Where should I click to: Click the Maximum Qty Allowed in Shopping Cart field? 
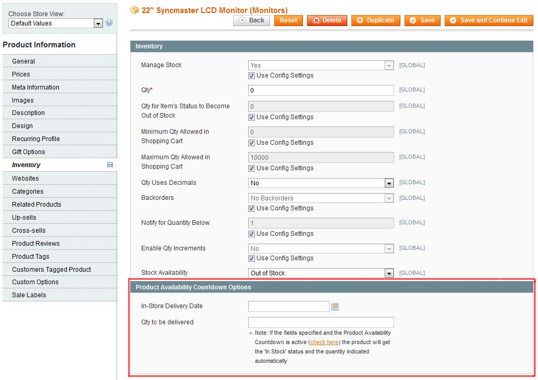tap(321, 158)
